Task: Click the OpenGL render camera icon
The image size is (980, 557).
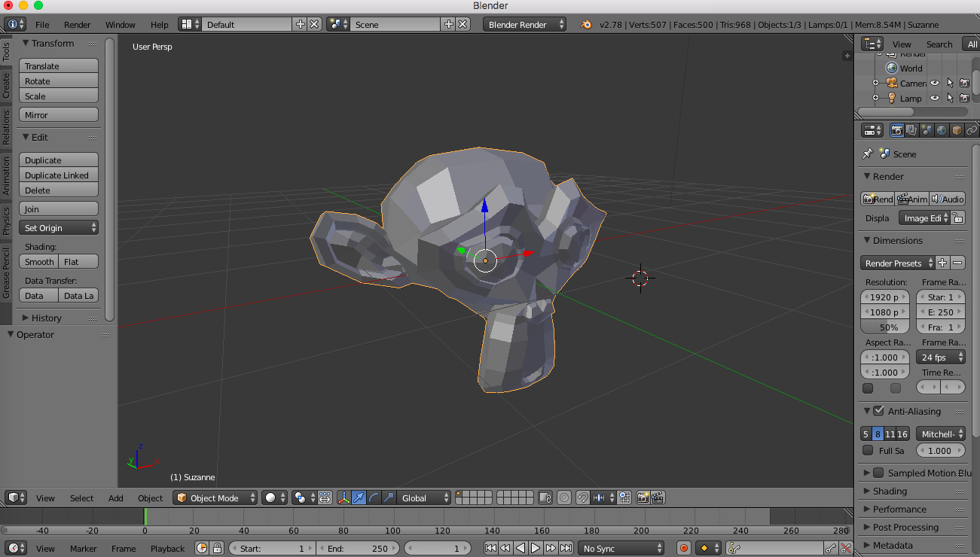Action: point(643,498)
